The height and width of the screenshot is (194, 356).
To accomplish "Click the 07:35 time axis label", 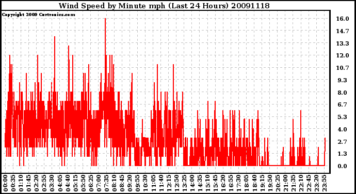I will click(x=106, y=183).
